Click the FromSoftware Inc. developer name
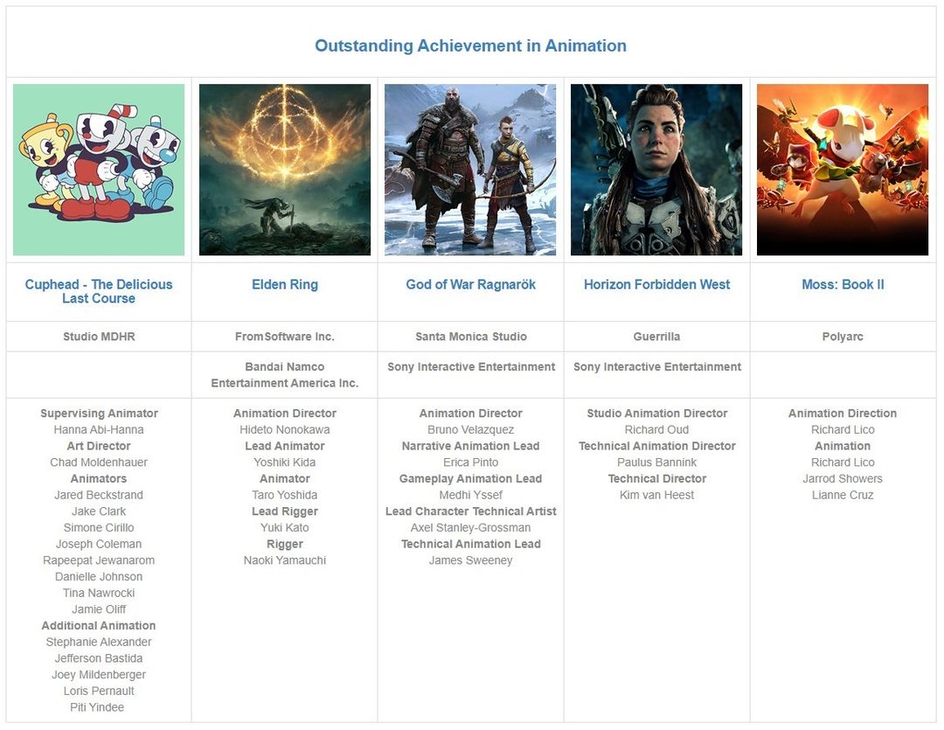Viewport: 944px width, 730px height. tap(285, 337)
